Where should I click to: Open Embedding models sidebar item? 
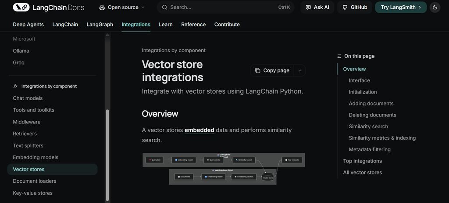(36, 157)
